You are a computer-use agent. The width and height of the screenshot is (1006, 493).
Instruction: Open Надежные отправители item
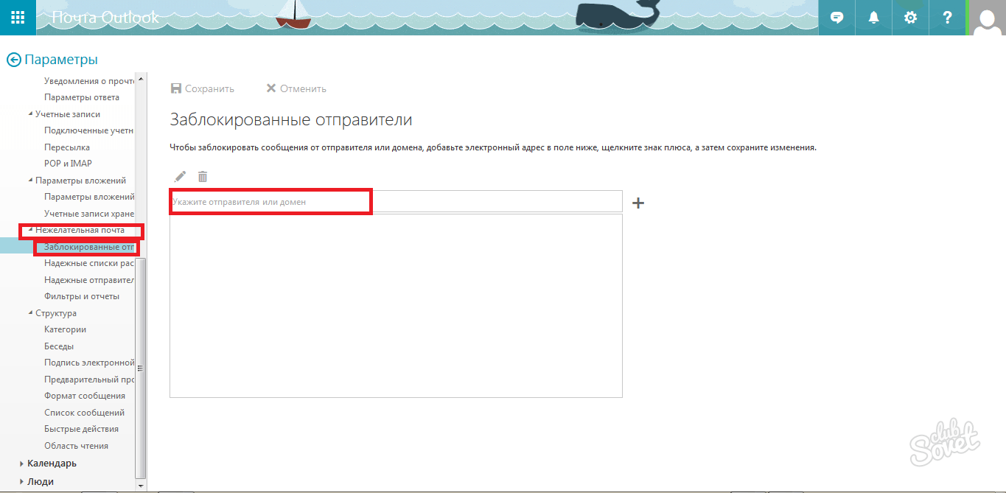coord(88,280)
